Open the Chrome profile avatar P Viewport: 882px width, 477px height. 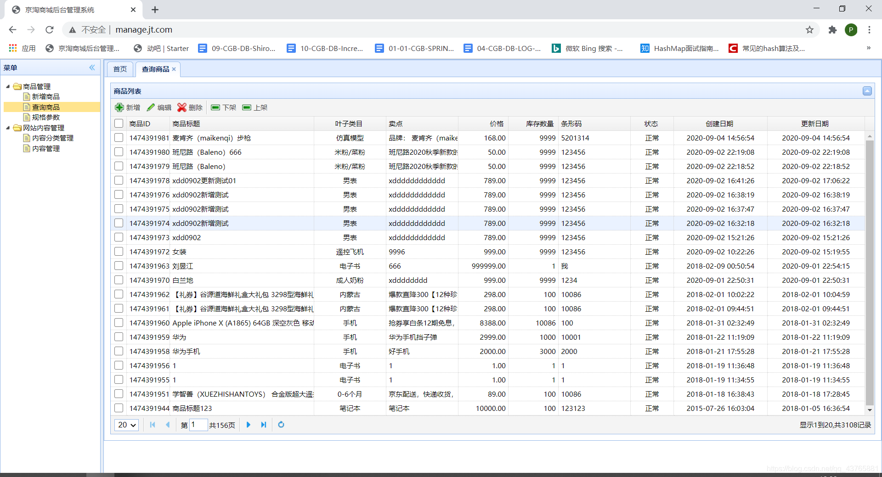pos(851,30)
